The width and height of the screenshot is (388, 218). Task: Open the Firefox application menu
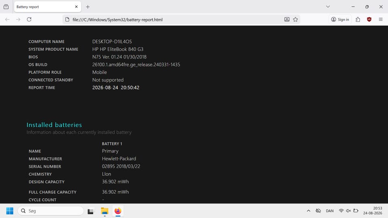pyautogui.click(x=381, y=19)
